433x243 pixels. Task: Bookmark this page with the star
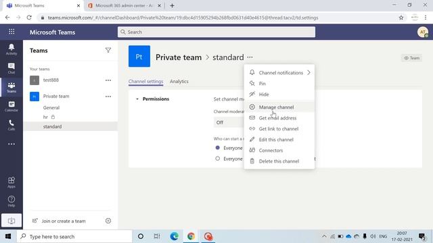pyautogui.click(x=401, y=18)
